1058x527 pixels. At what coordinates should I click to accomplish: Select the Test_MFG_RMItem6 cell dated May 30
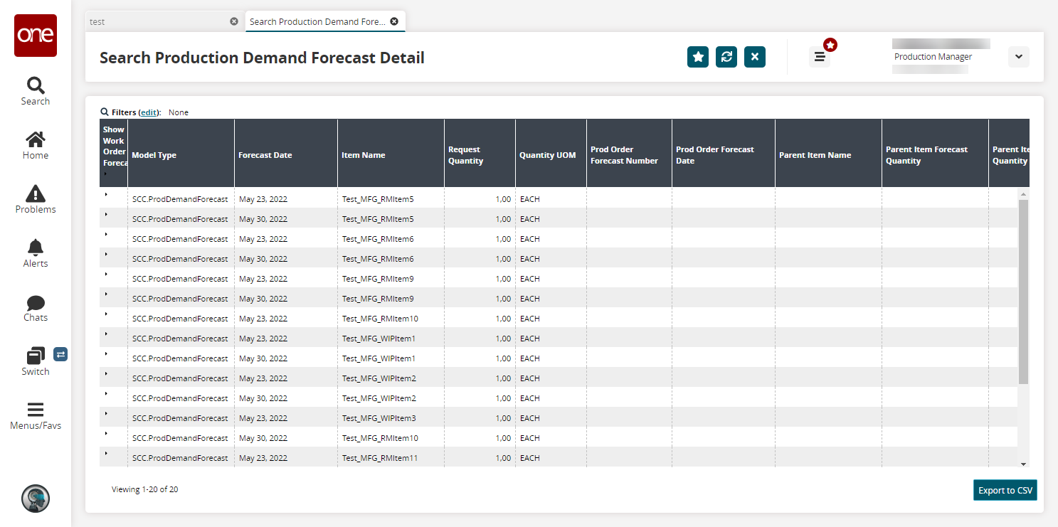(391, 259)
